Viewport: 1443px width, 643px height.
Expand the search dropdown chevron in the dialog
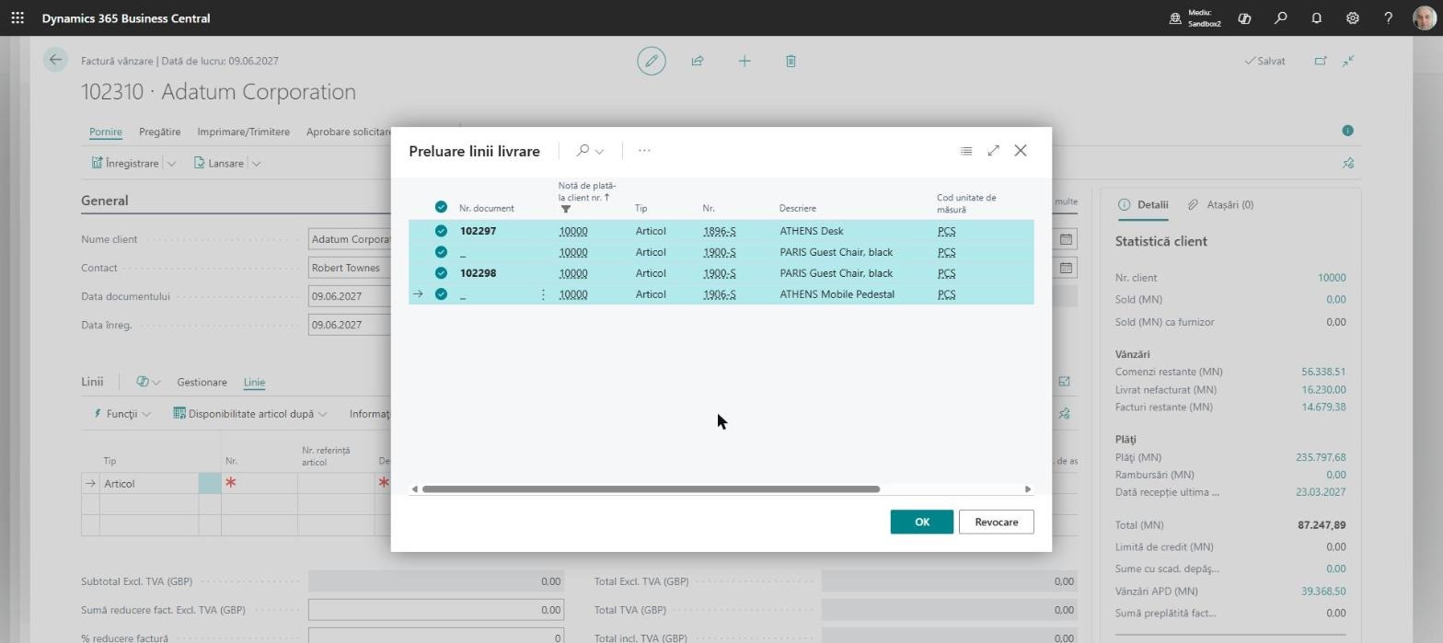click(600, 151)
